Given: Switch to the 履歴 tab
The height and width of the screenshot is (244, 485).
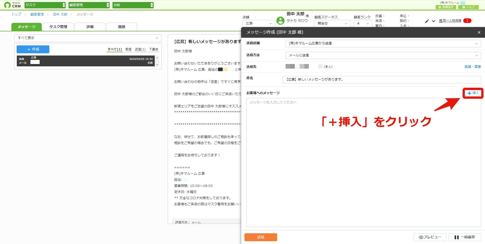Looking at the screenshot, I should (x=122, y=27).
